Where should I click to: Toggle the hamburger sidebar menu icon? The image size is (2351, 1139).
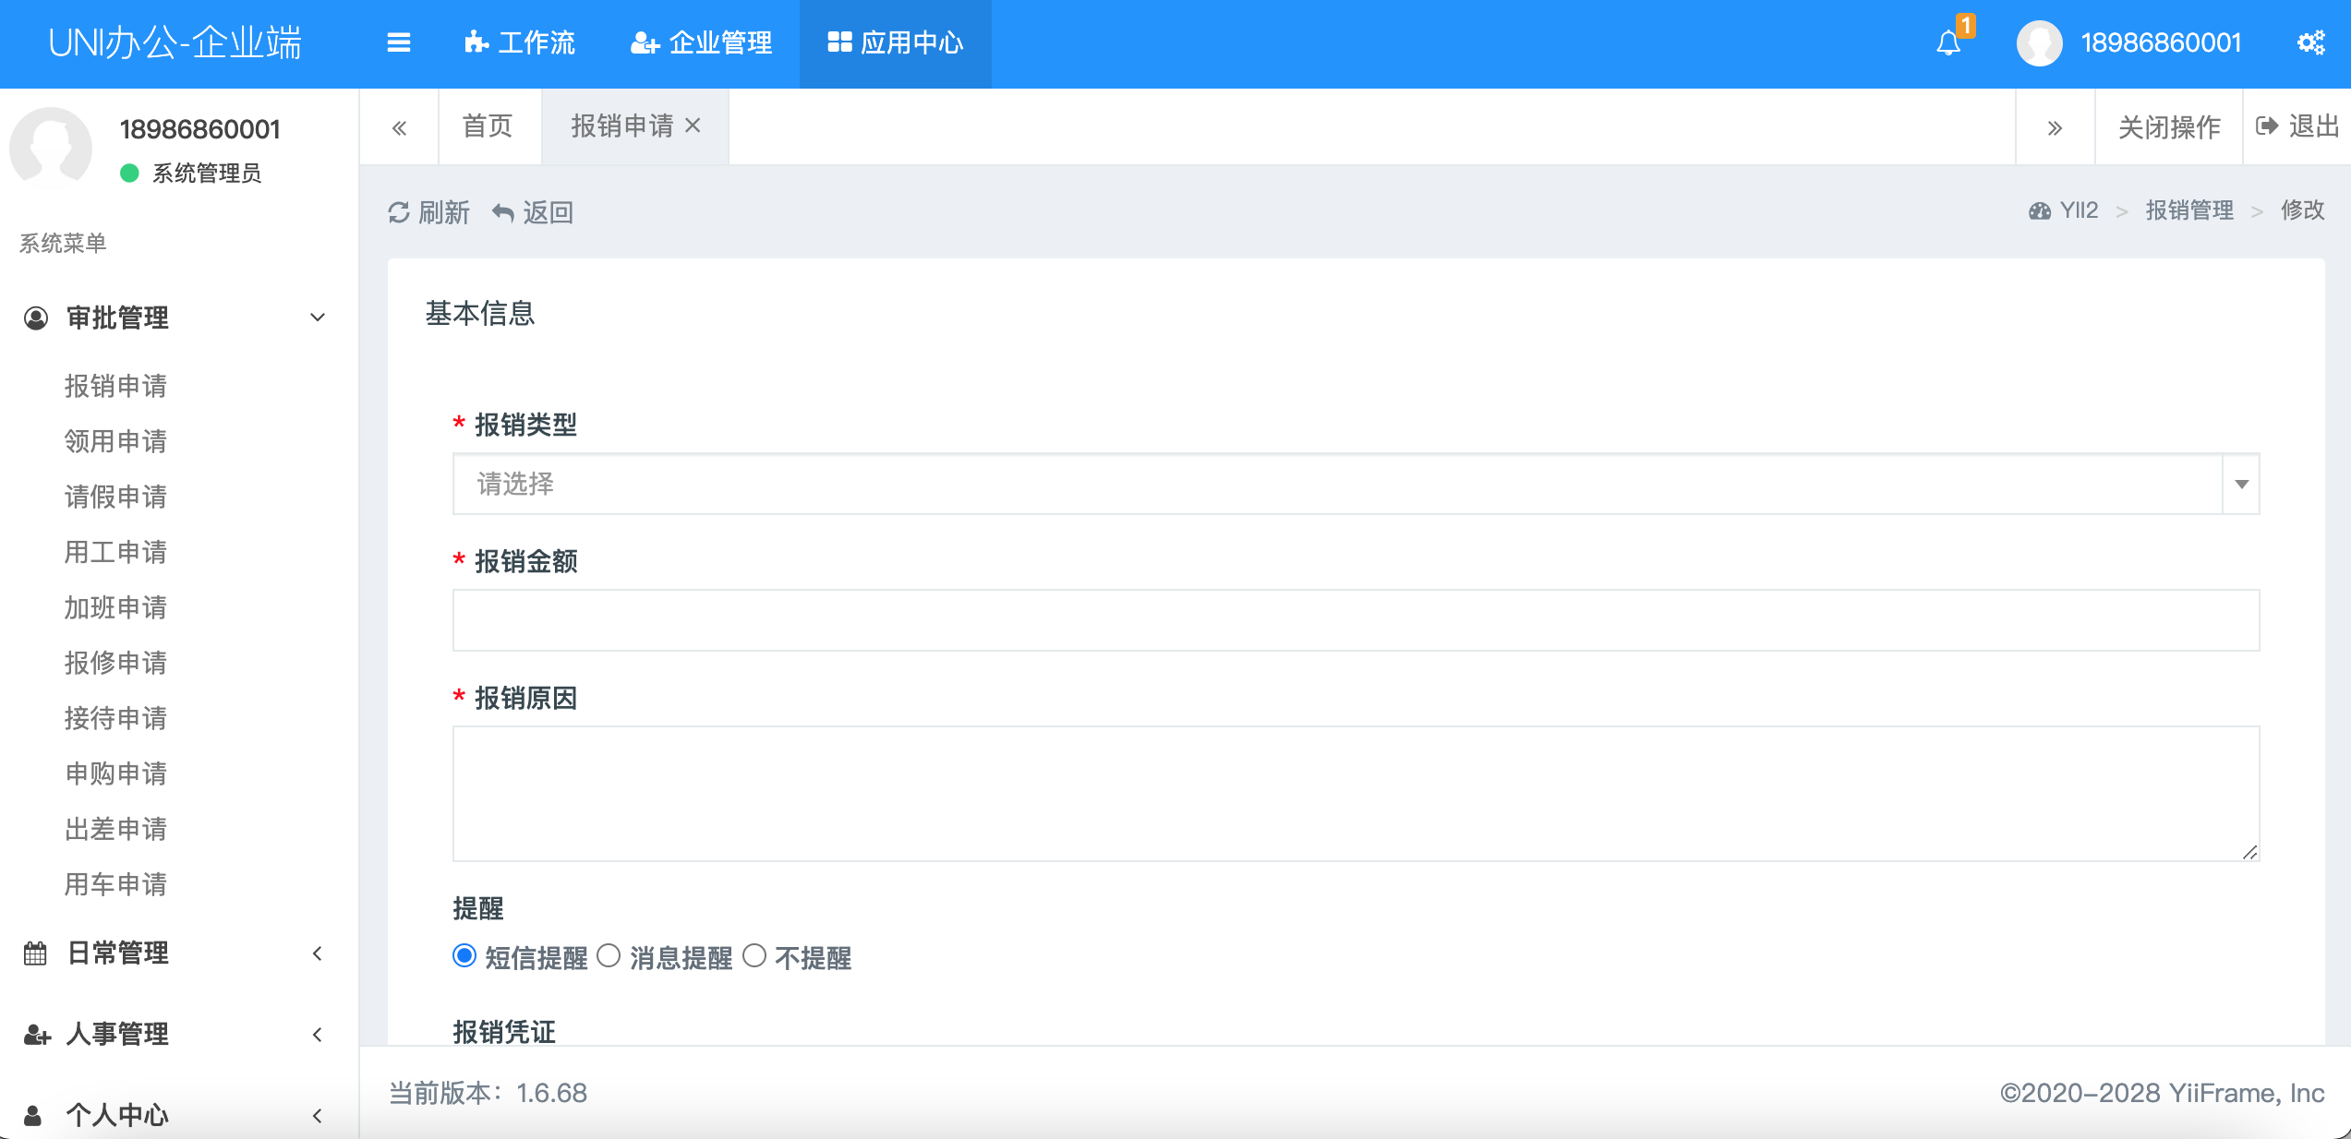click(398, 42)
